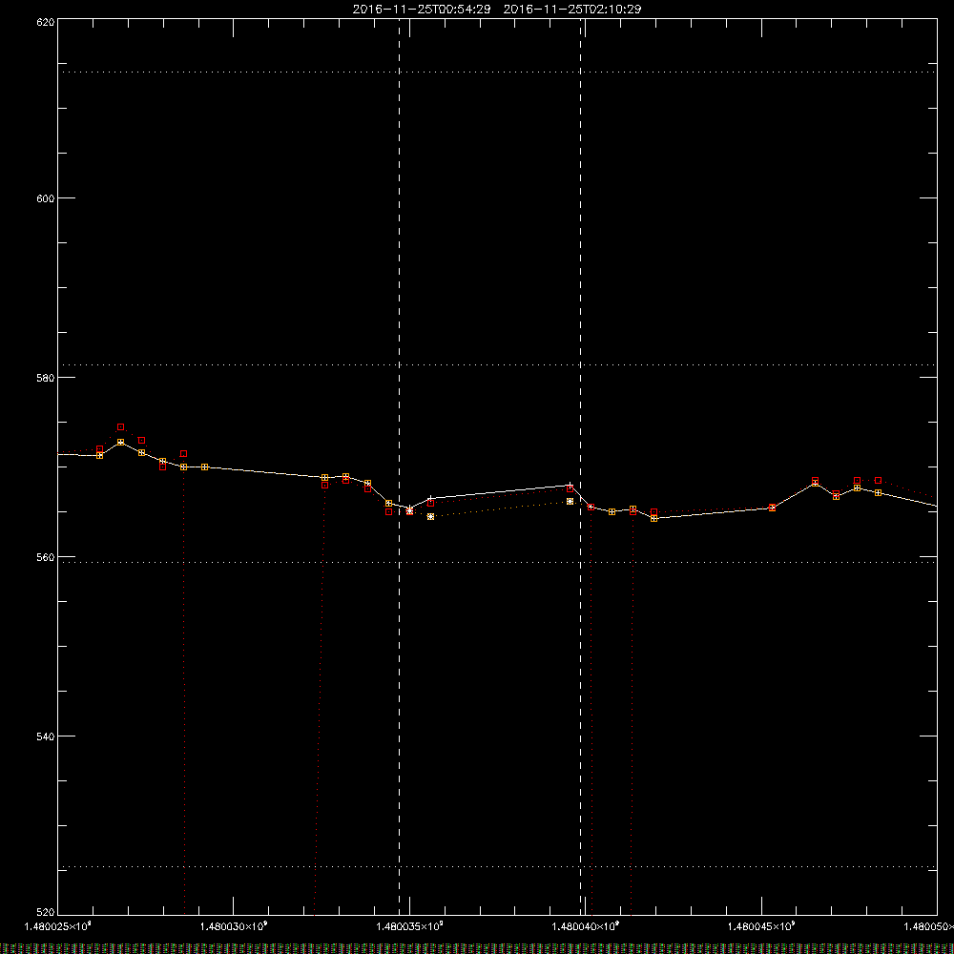Click the start timestamp 2016-11-25T00:54:29 in title
The width and height of the screenshot is (954, 954).
[x=422, y=10]
